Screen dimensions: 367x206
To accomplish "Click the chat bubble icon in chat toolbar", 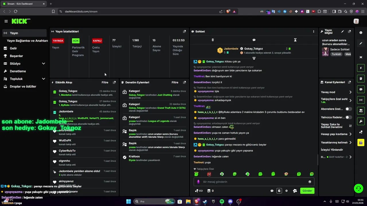I will (x=254, y=40).
